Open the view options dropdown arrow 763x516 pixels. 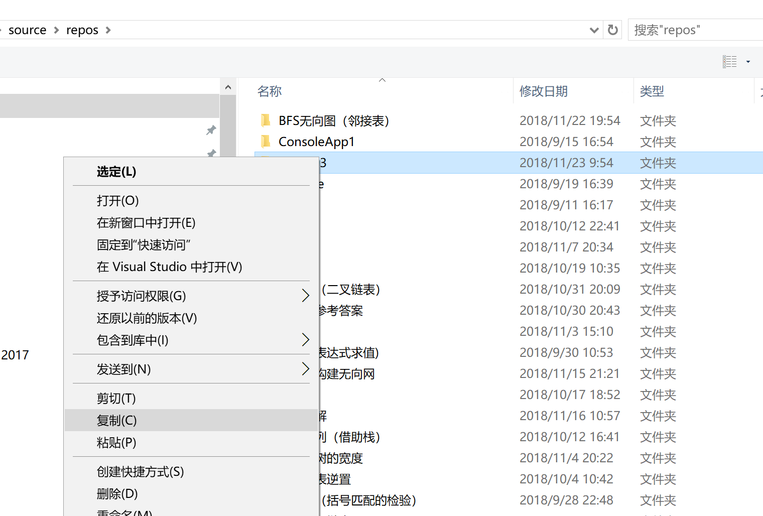[x=748, y=62]
